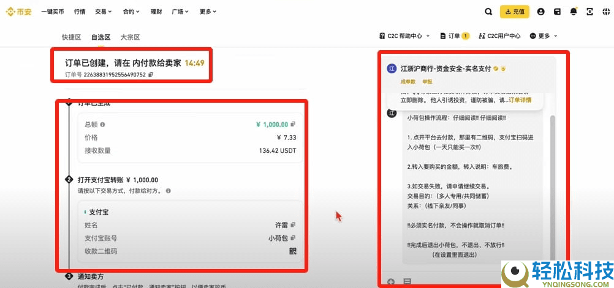Open 理财 menu item
Screen dimensions: 614x288
click(156, 12)
